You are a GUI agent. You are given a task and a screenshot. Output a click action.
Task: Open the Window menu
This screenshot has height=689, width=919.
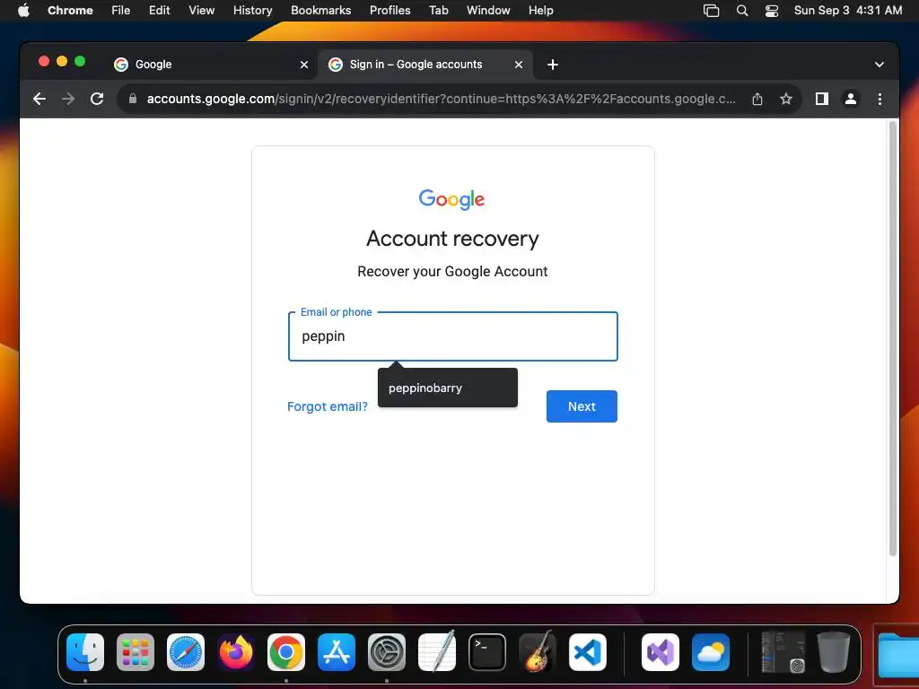488,11
